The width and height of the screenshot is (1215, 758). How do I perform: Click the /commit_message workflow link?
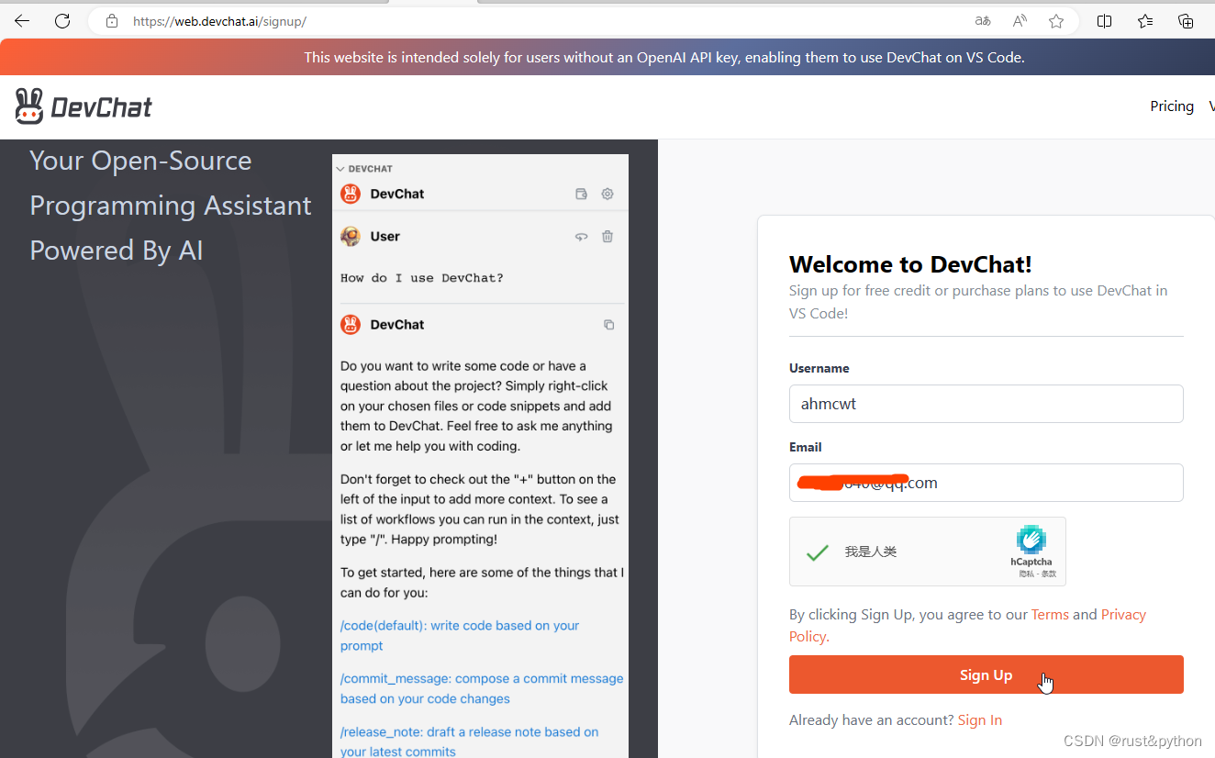click(x=482, y=689)
